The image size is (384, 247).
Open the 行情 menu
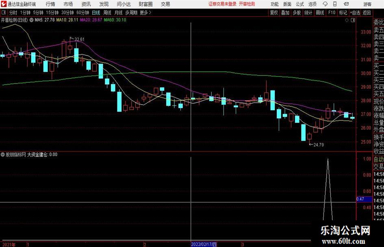[50, 4]
